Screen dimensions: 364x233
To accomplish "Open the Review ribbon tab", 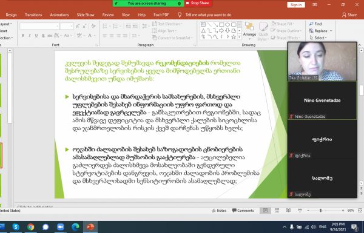I will pyautogui.click(x=108, y=15).
